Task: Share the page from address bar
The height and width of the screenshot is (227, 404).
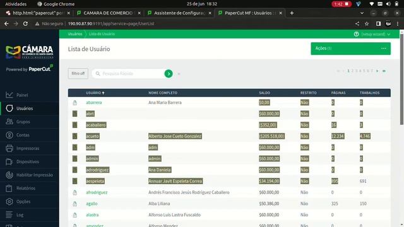Action: [357, 24]
